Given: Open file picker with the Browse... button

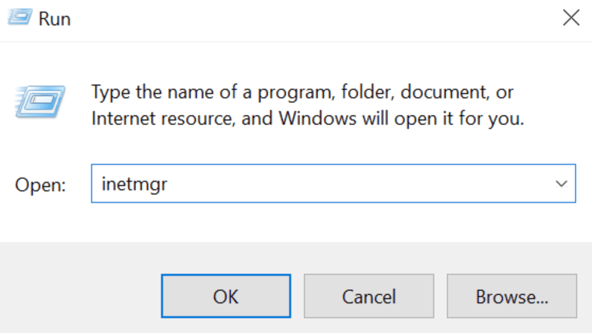Looking at the screenshot, I should coord(512,296).
